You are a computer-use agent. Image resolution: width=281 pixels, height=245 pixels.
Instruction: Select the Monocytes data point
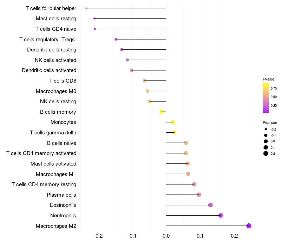point(172,122)
